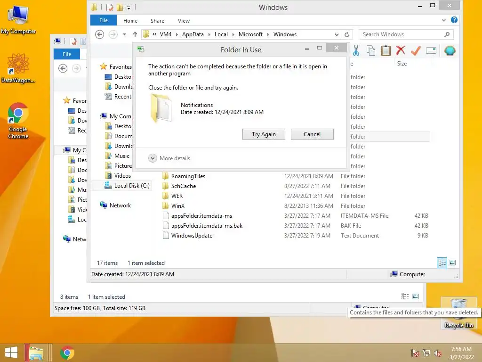Click the search magnifier icon
Viewport: 482px width, 362px height.
pos(447,34)
